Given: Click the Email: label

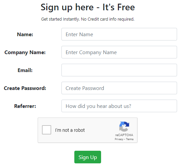Looking at the screenshot, I should (x=25, y=70).
